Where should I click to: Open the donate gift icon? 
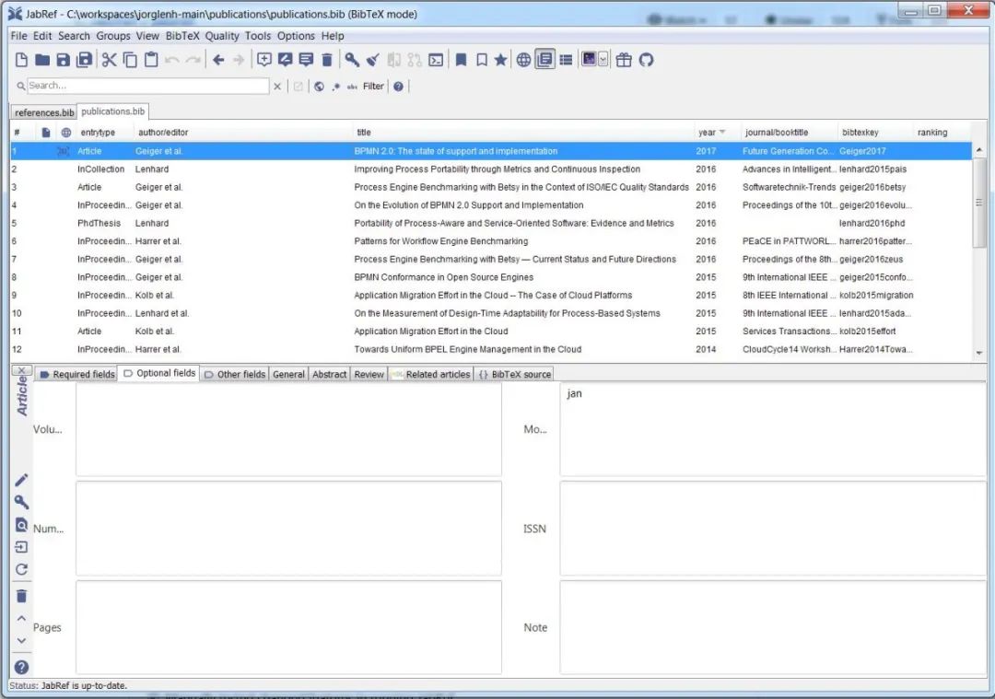coord(624,60)
